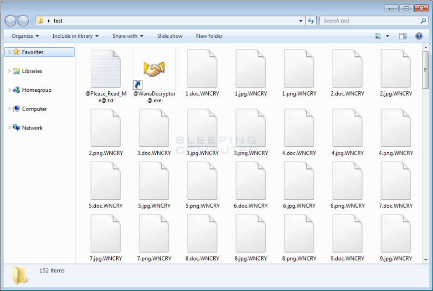Select the 1.doc.WNCRY file icon
The height and width of the screenshot is (291, 433).
(202, 68)
